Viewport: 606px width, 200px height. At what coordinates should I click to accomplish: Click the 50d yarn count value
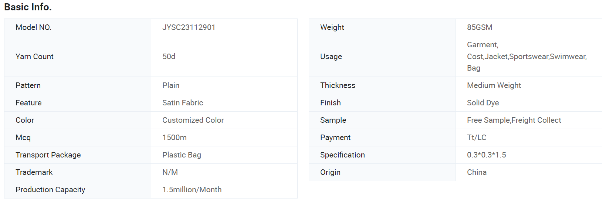pyautogui.click(x=169, y=57)
